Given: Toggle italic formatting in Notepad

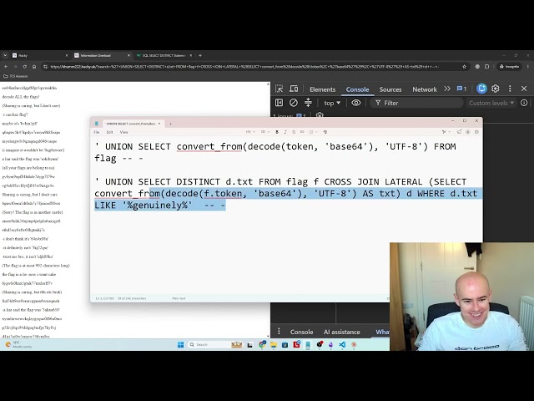Looking at the screenshot, I should (285, 132).
